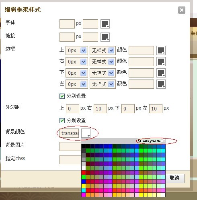Expand the right border 无样式 style dropdown
The image size is (197, 200).
tap(103, 62)
